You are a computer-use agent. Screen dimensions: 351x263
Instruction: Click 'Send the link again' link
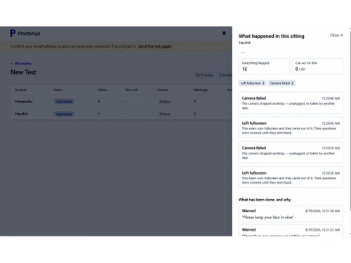point(154,46)
